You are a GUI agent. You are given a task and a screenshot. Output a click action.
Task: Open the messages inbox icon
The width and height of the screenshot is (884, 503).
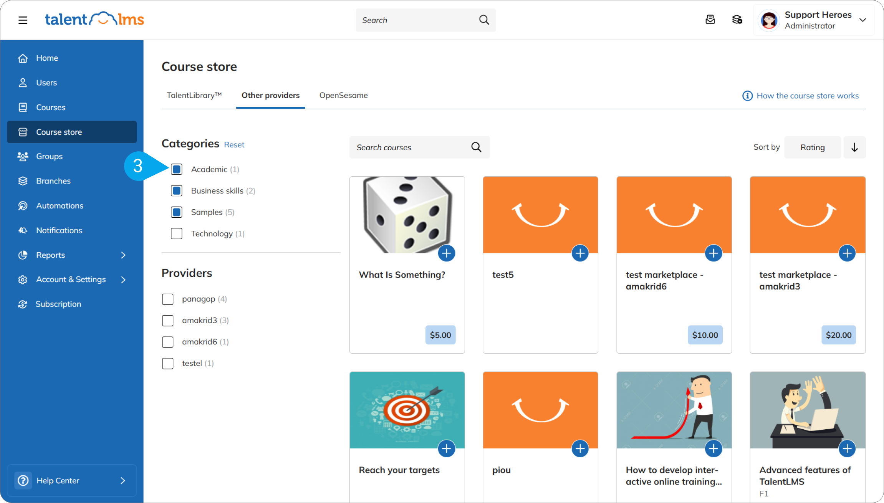[710, 20]
